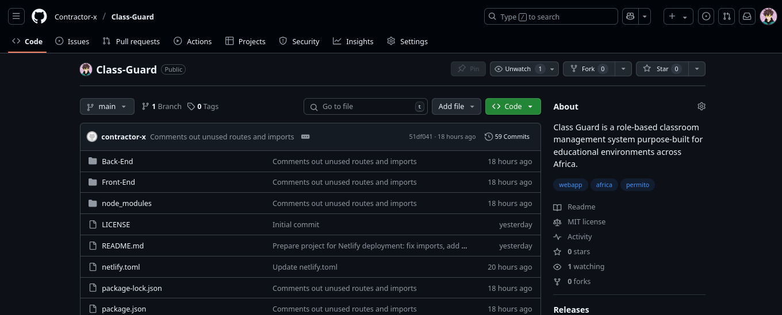Switch to the Settings tab

coord(407,41)
